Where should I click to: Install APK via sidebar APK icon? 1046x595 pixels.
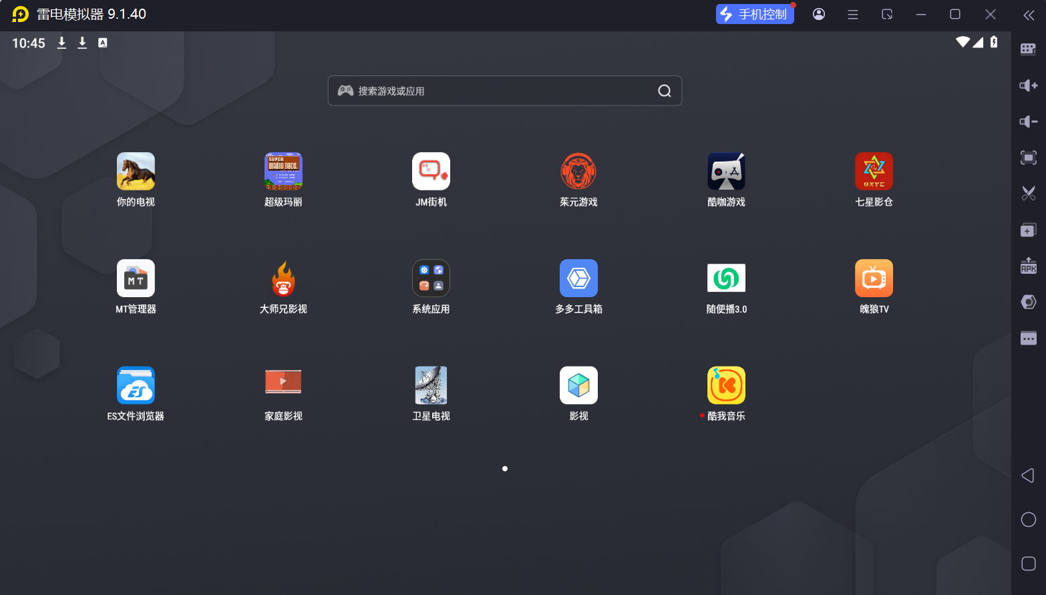1029,266
